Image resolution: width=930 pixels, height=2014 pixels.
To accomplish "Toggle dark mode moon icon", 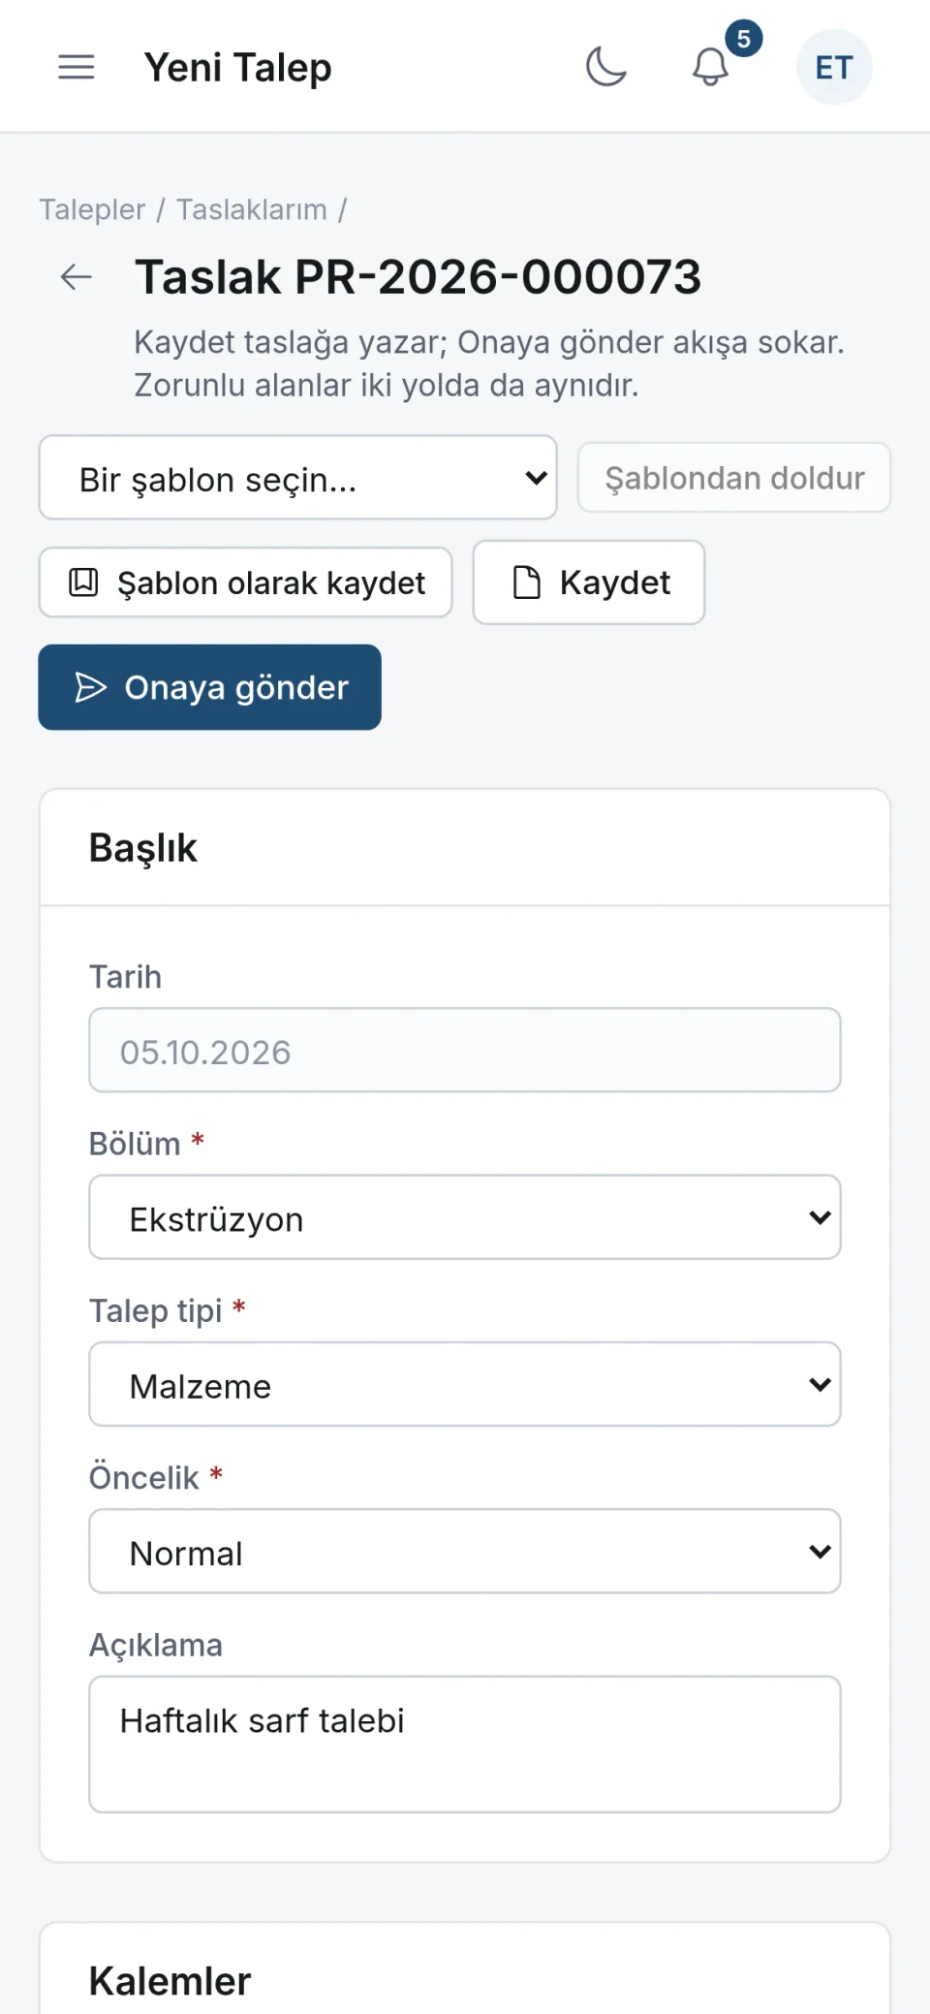I will [x=606, y=67].
